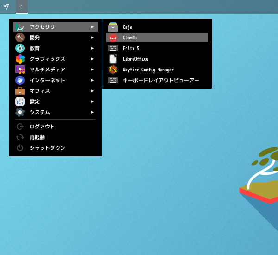Open LibreOffice from the accessories list
Screen dimensions: 278x255
[x=135, y=59]
